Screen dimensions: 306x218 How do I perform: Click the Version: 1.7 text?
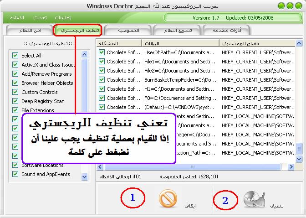(206, 18)
